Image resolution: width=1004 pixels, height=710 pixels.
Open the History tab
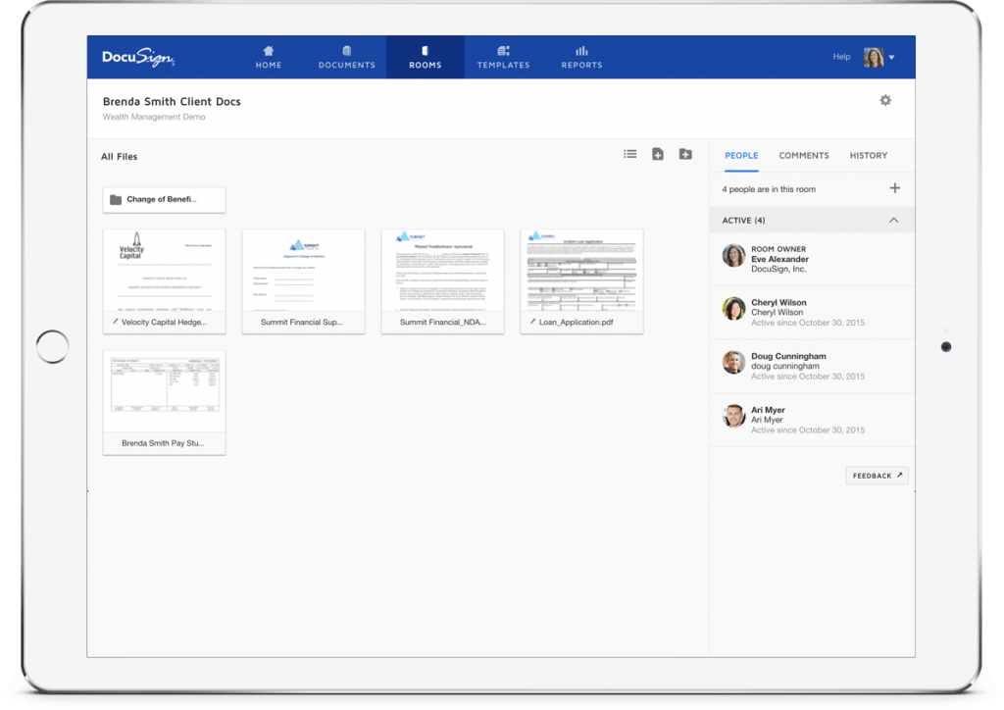(868, 155)
